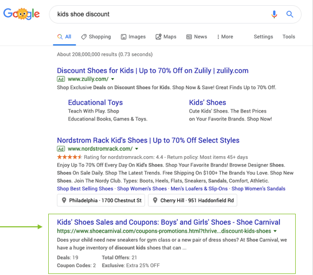This screenshot has height=275, width=313.
Task: Open Discount Shoes for Kids Zulily ad
Action: [x=153, y=71]
